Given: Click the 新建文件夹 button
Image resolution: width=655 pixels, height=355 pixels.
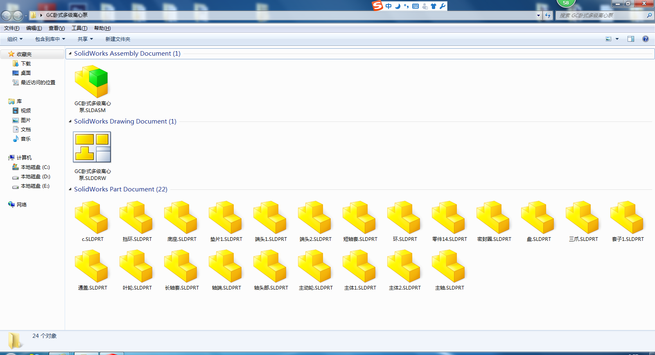Looking at the screenshot, I should [118, 39].
